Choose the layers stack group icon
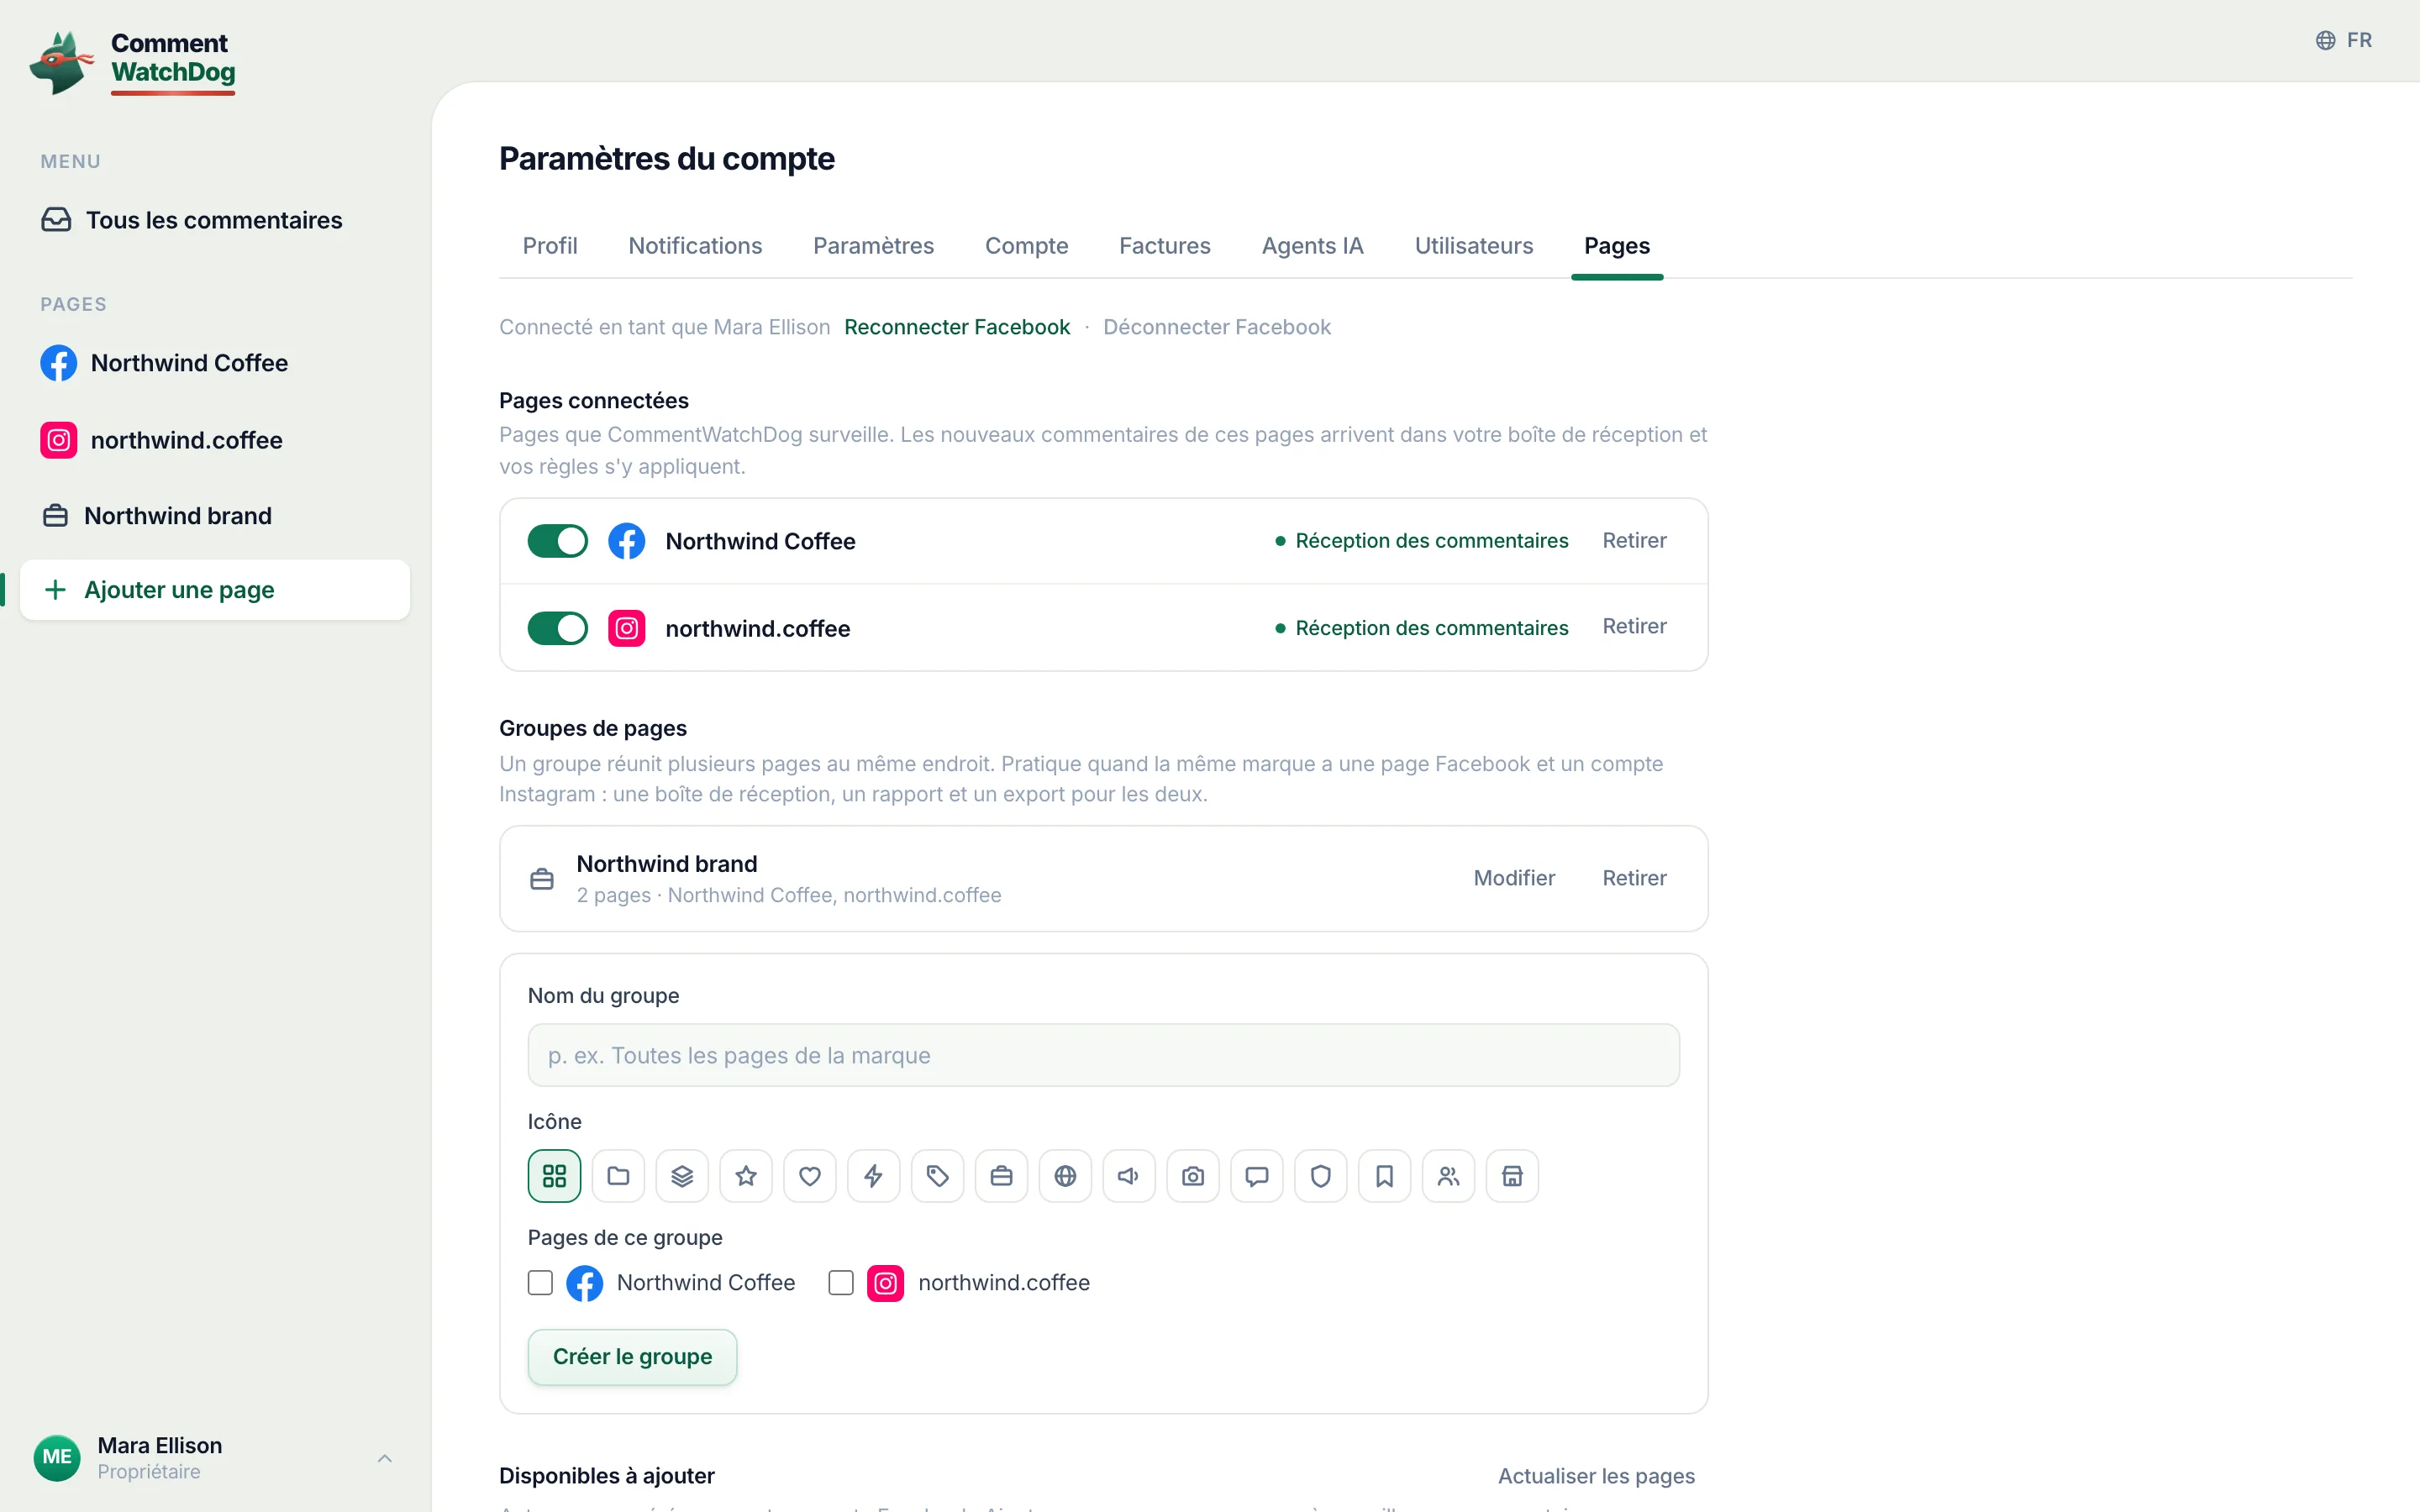Viewport: 2420px width, 1512px height. tap(682, 1176)
